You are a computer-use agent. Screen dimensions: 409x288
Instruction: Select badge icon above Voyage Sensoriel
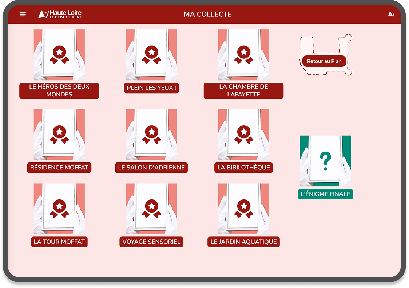click(x=151, y=209)
